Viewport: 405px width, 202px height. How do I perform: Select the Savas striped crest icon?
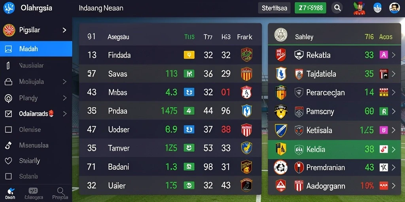[x=246, y=74]
